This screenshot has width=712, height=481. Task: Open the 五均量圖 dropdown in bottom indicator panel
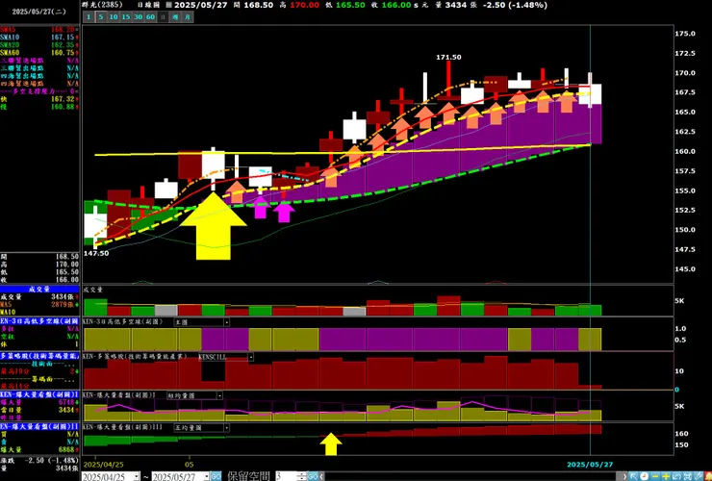202,427
